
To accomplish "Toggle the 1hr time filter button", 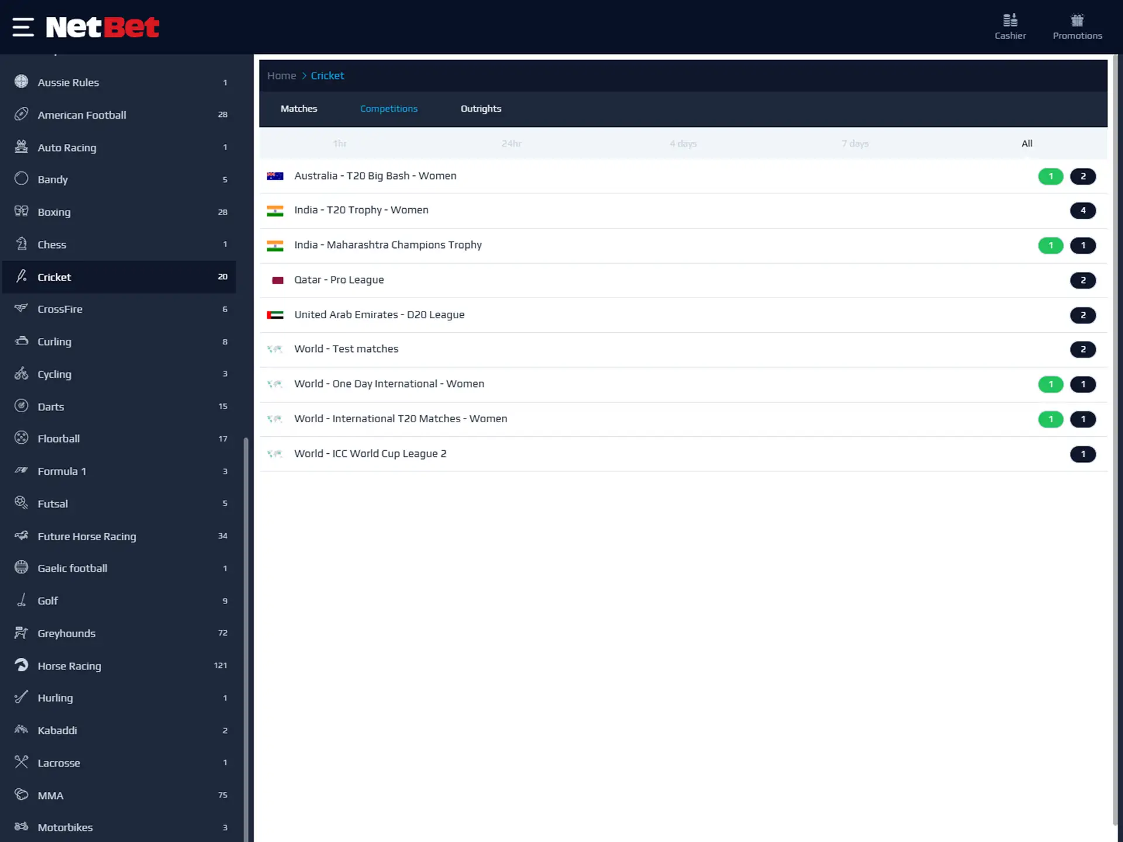I will 340,143.
